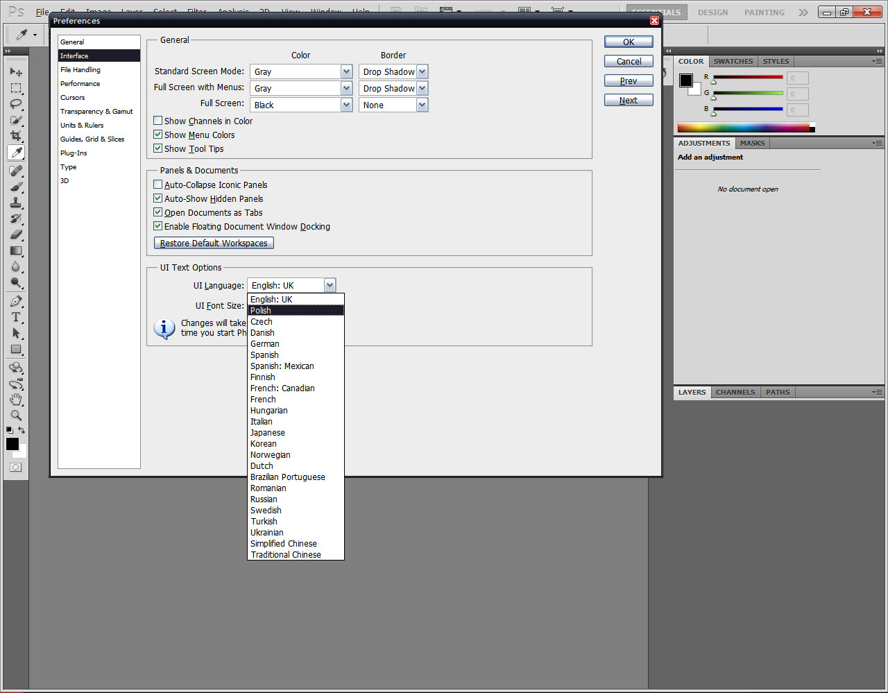Select the Horizontal Type tool
This screenshot has width=888, height=693.
pos(16,317)
